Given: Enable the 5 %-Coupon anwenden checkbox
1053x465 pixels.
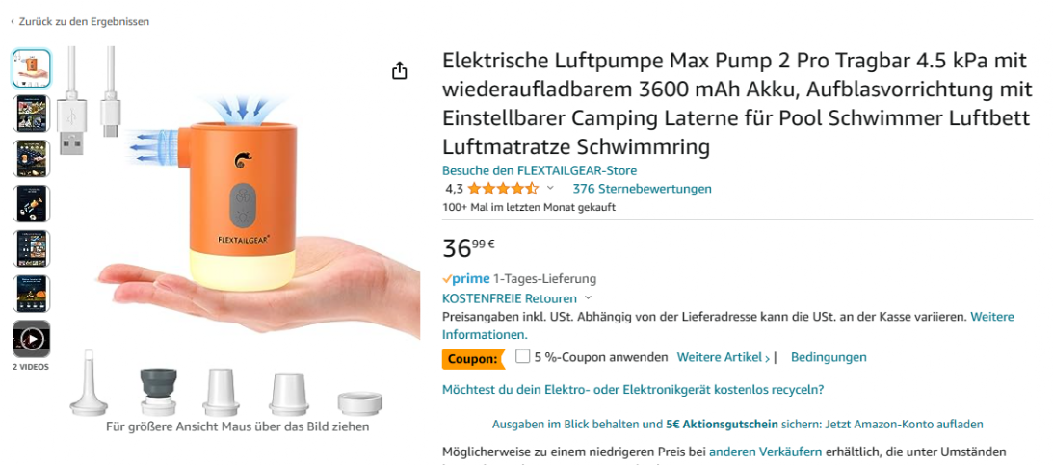Looking at the screenshot, I should 522,356.
